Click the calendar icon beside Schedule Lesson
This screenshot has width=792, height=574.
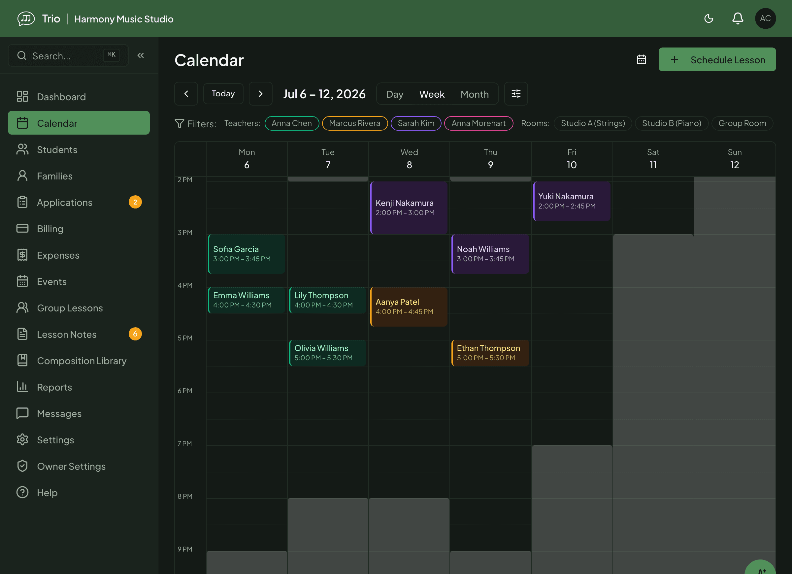pyautogui.click(x=642, y=60)
